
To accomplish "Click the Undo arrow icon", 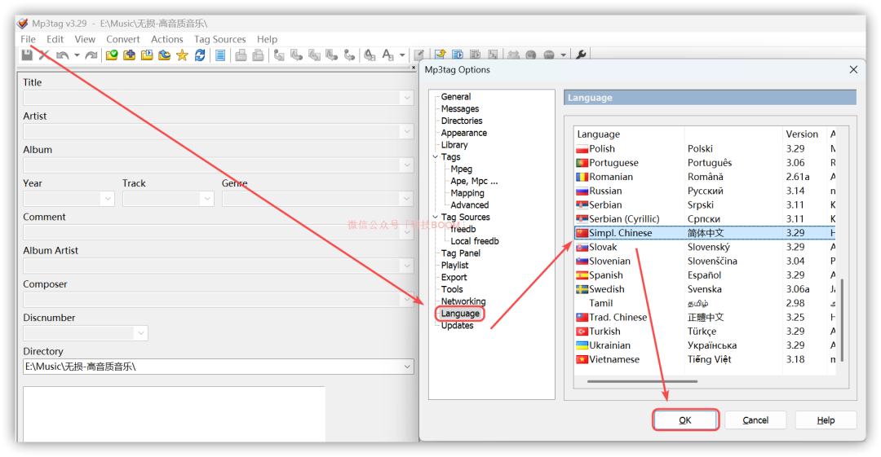I will [62, 55].
